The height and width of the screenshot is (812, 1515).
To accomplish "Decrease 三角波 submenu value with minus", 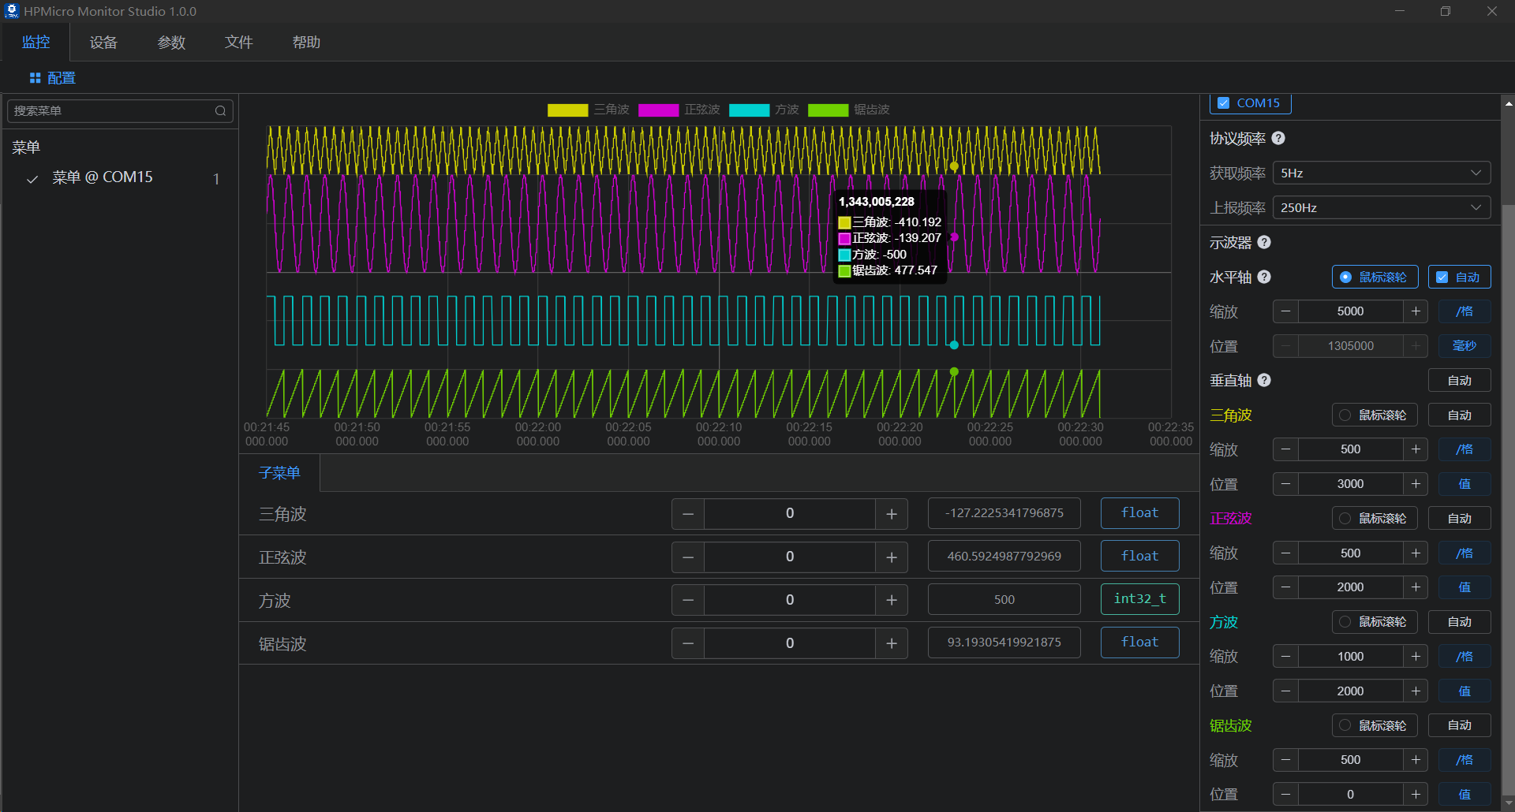I will 688,514.
